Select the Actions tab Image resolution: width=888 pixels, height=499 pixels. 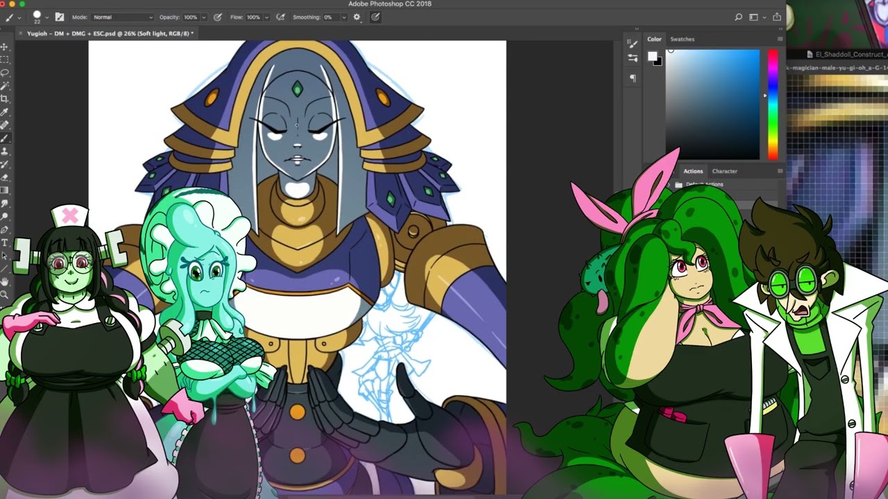[693, 171]
